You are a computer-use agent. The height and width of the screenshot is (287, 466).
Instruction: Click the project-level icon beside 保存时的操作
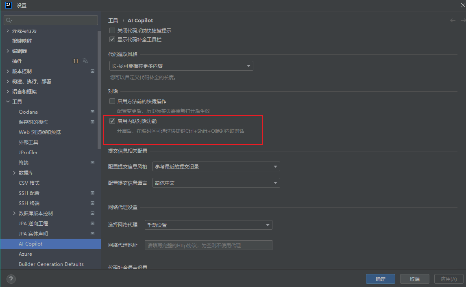[92, 122]
